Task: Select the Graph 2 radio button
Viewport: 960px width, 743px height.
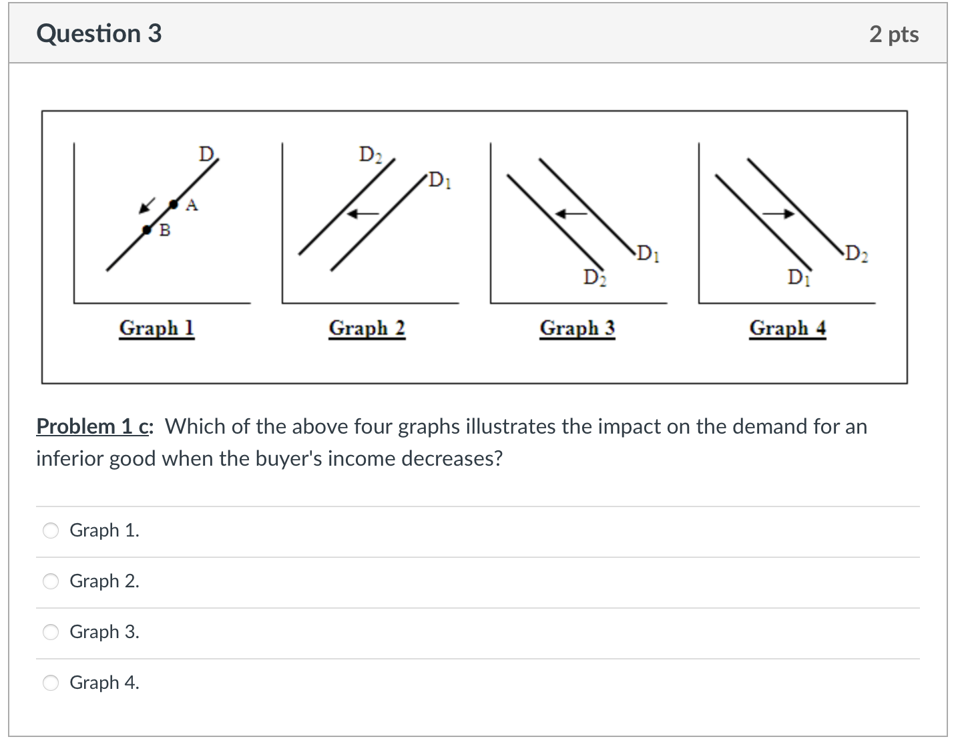Action: 50,581
